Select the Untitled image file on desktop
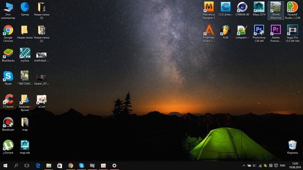 coord(41,57)
